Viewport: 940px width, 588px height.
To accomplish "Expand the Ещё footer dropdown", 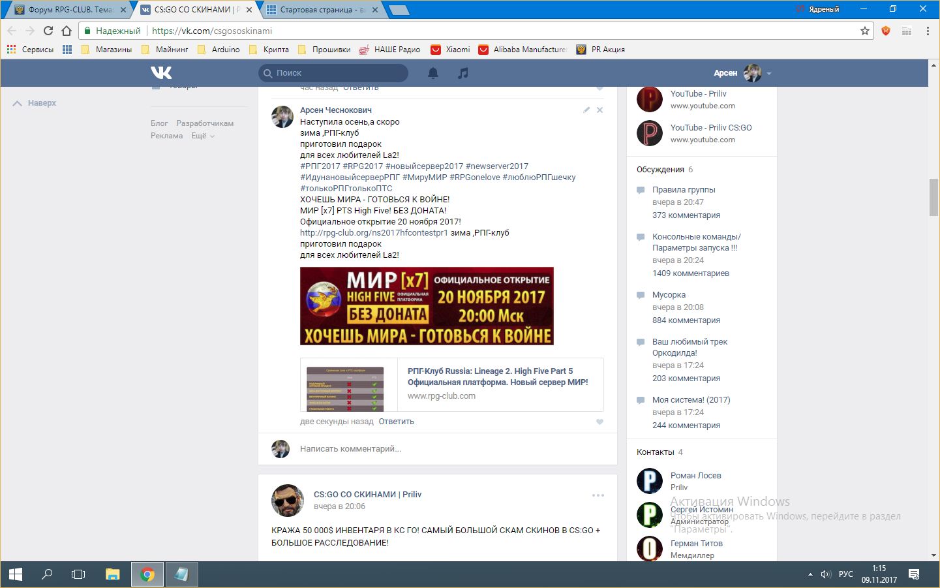I will point(203,136).
